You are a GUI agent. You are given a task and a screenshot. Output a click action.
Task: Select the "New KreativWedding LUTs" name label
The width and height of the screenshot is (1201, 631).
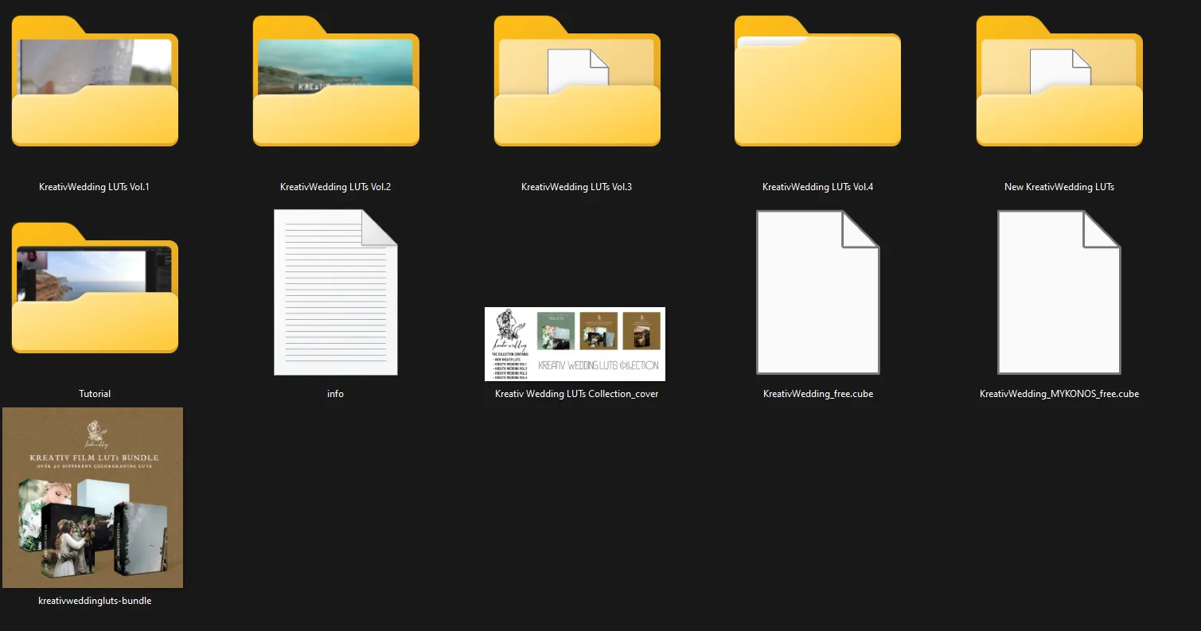pyautogui.click(x=1059, y=187)
